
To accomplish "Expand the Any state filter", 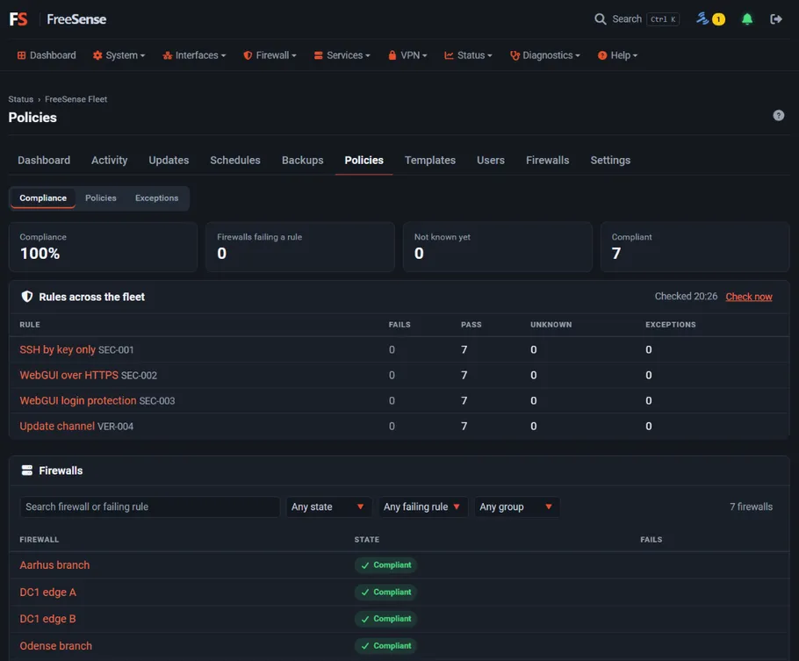I will coord(328,507).
